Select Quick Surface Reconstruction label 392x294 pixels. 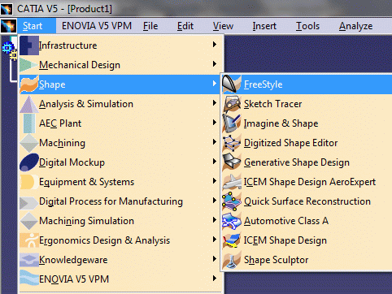(x=307, y=201)
